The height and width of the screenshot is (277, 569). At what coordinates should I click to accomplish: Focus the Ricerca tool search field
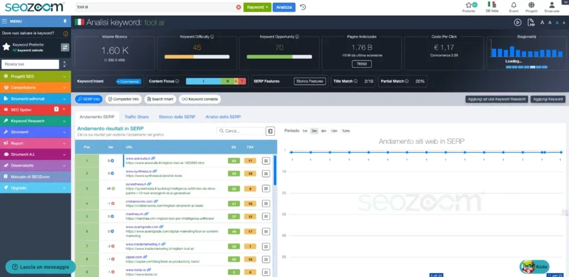[31, 64]
